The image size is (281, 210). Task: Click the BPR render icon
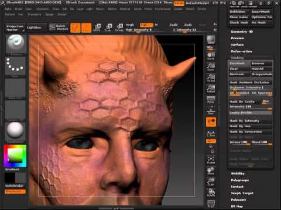(x=211, y=40)
